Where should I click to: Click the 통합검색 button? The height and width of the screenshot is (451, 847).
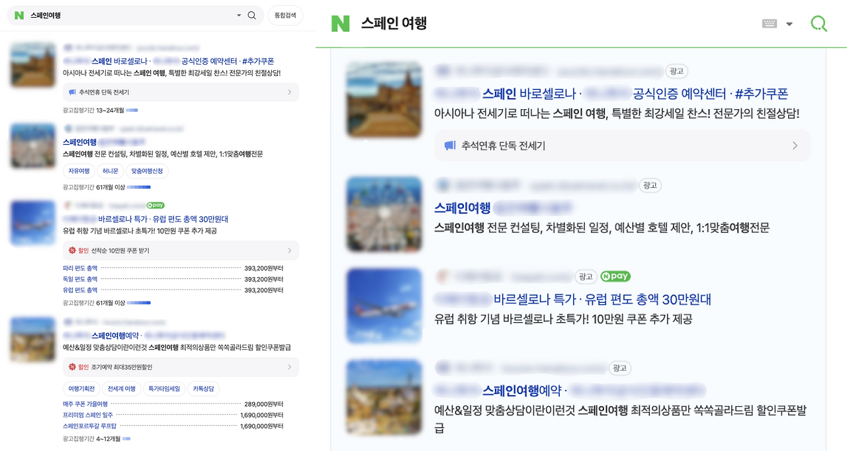(x=285, y=15)
